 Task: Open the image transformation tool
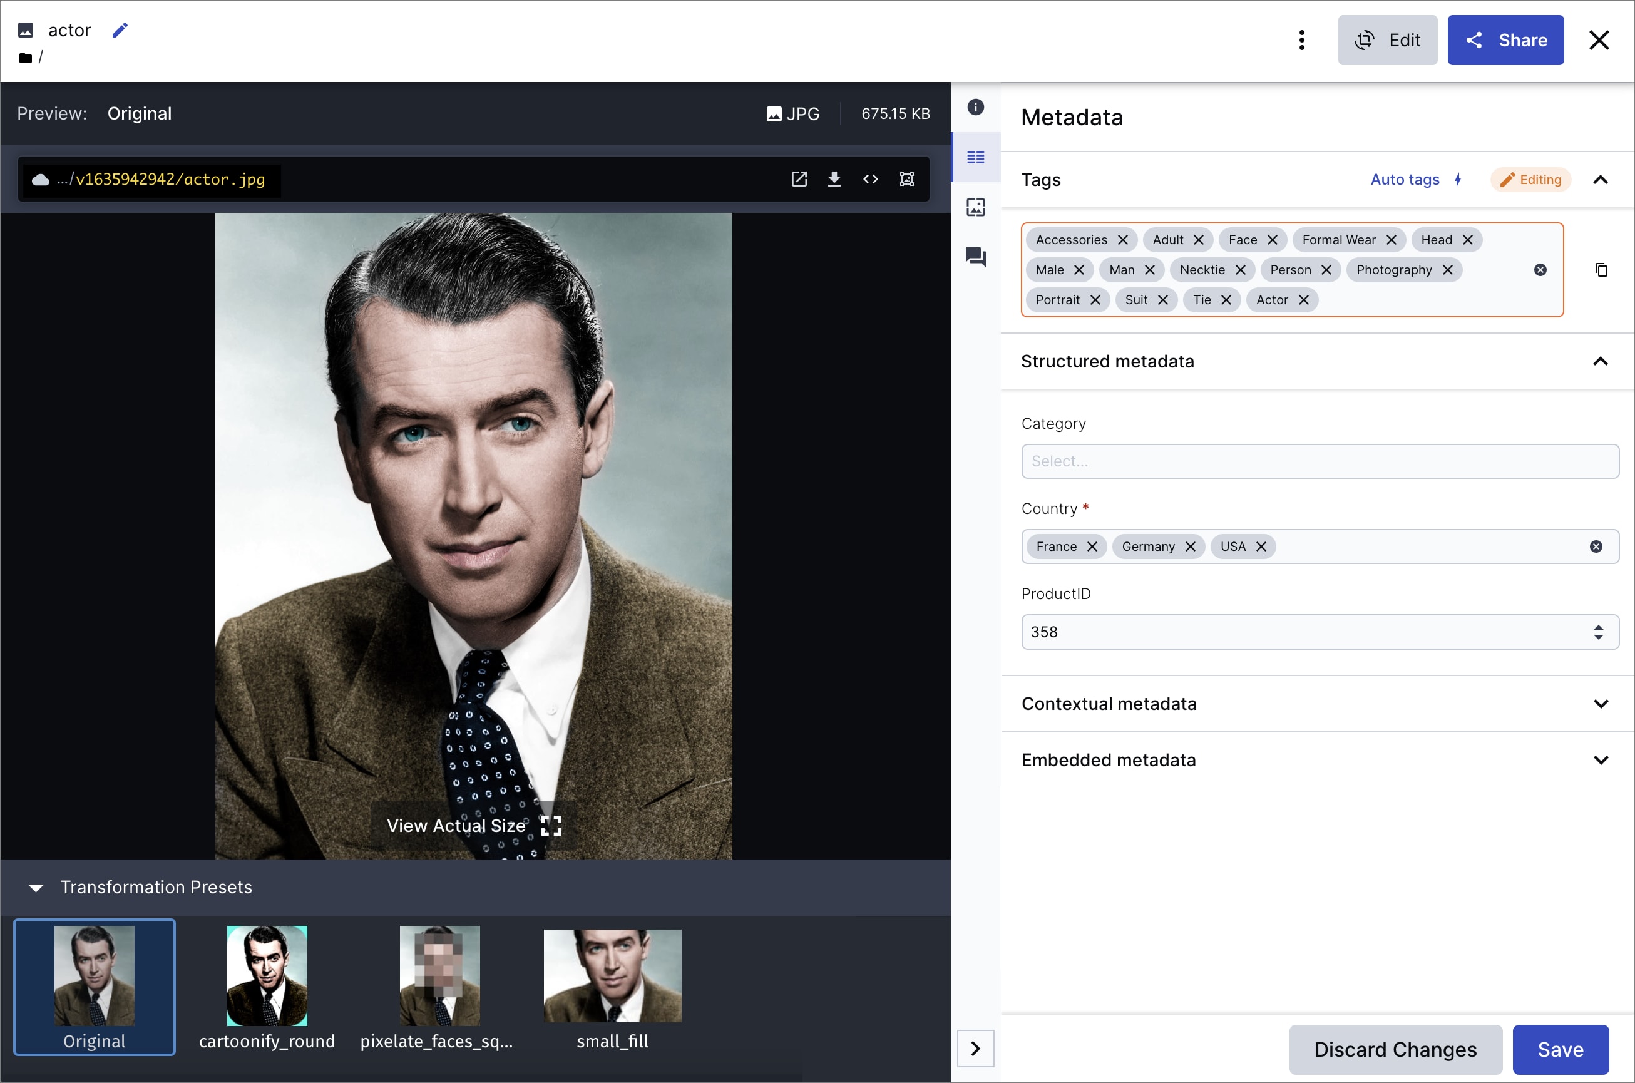906,179
